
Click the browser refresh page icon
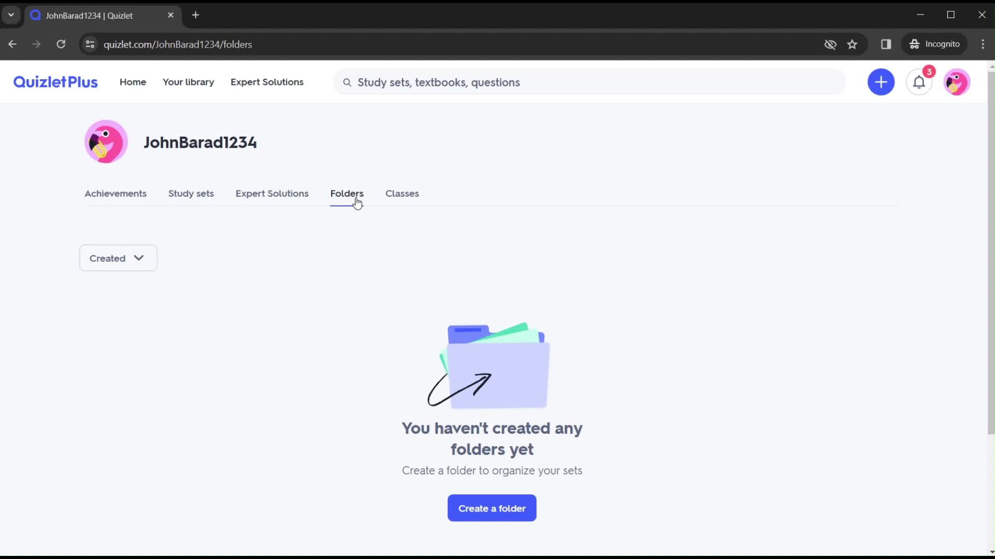coord(61,45)
